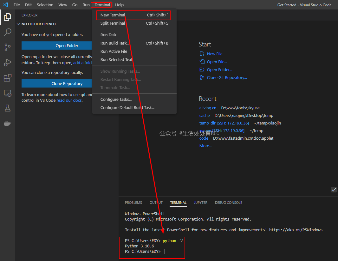Image resolution: width=338 pixels, height=261 pixels.
Task: Open the Run and Debug view icon
Action: (x=8, y=63)
